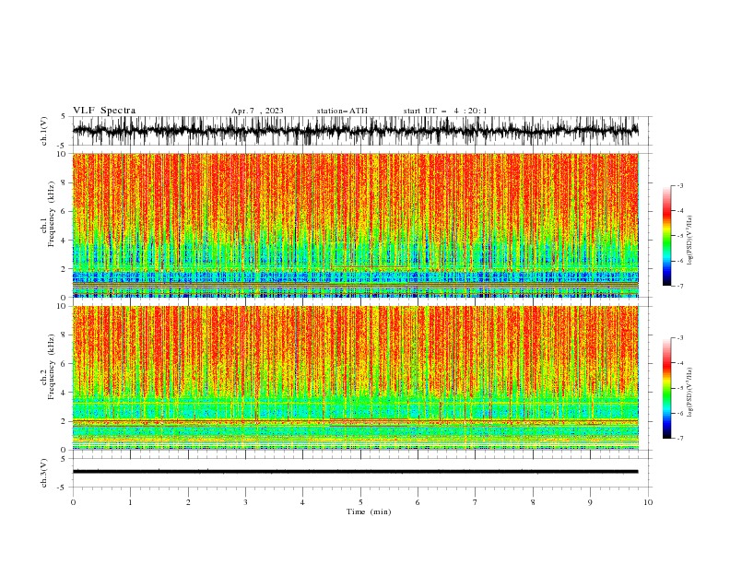Click the '6' kHz tick on ch.2 axis
This screenshot has height=564, width=730.
pos(65,364)
